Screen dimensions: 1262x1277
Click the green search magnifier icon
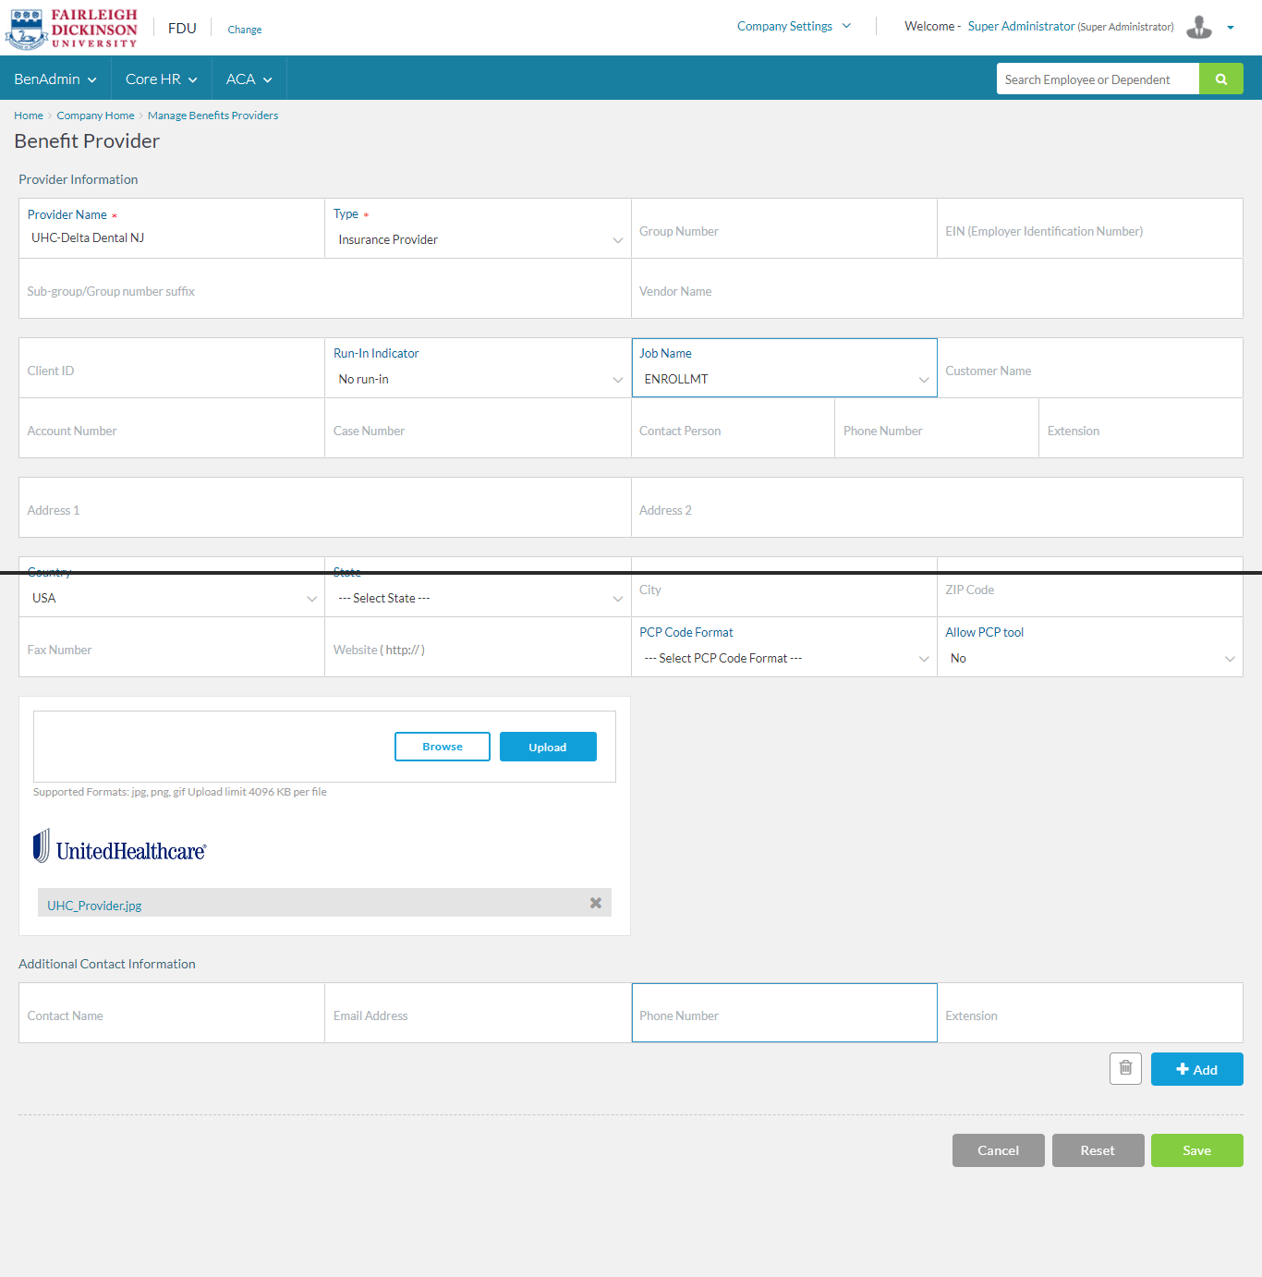(x=1220, y=79)
